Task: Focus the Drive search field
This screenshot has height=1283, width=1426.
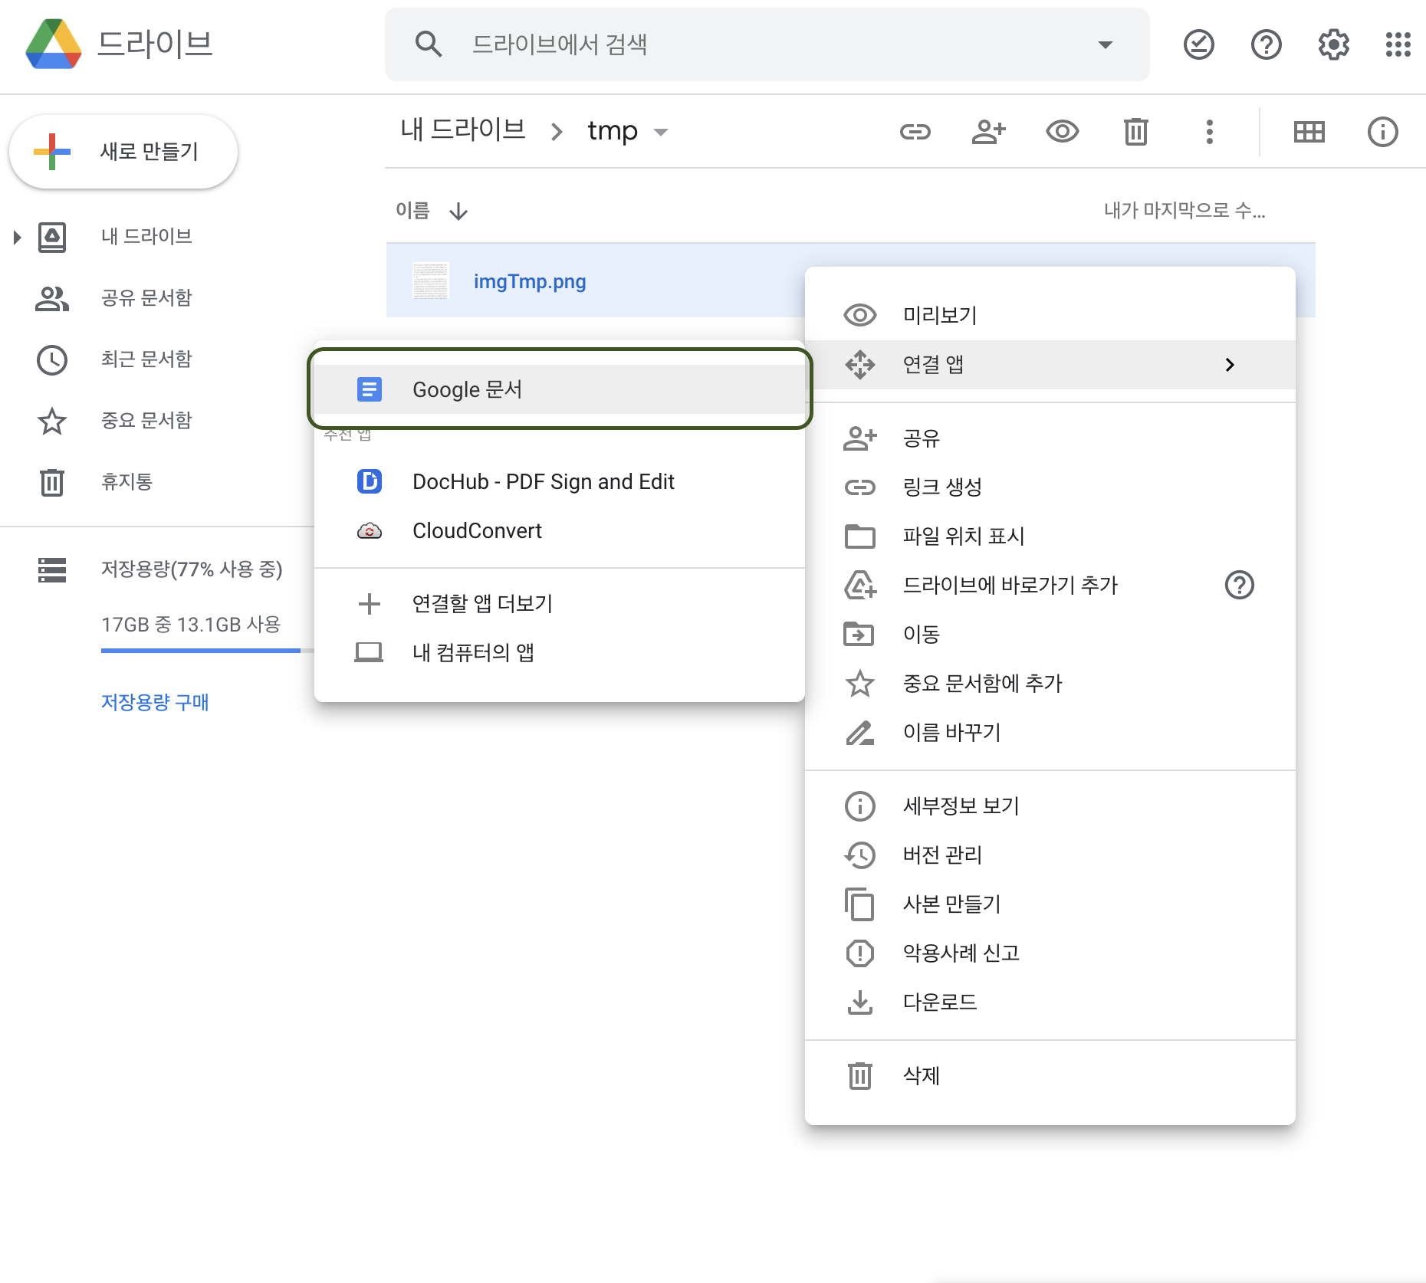Action: [x=767, y=44]
